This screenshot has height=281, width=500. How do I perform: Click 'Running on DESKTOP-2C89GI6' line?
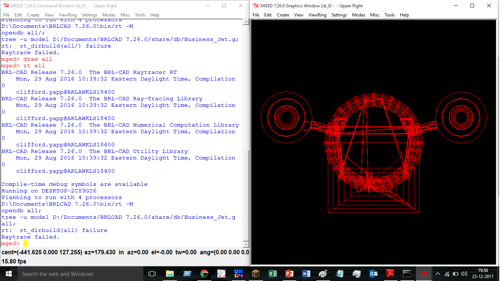[x=49, y=191]
